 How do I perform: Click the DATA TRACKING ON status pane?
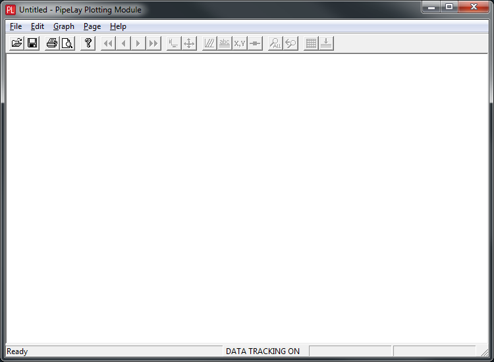pos(263,351)
